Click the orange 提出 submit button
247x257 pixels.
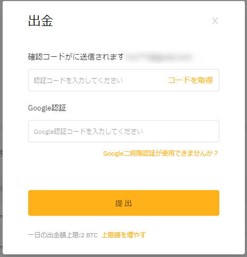(x=124, y=203)
